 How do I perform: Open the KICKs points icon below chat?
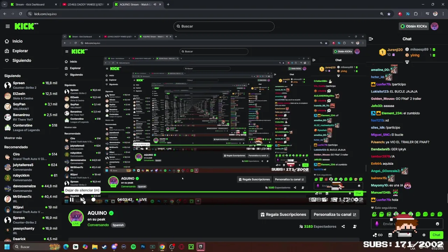pyautogui.click(x=378, y=235)
